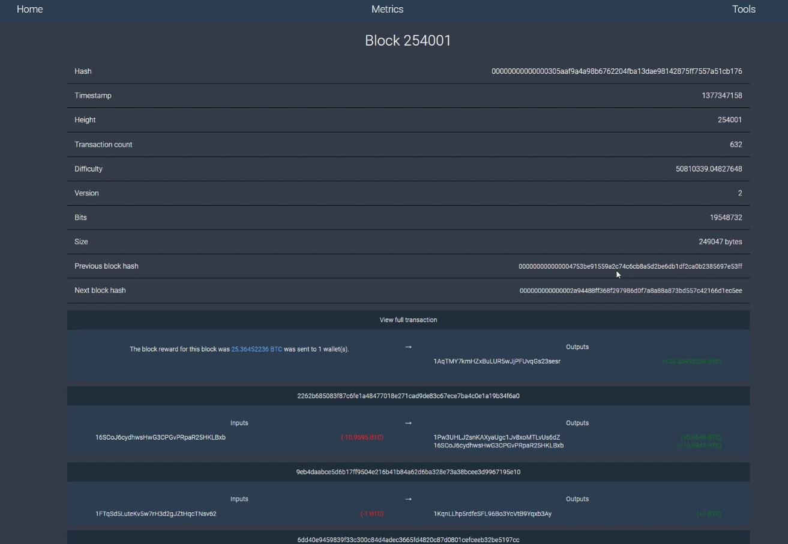
Task: Go to the Home page
Action: coord(29,9)
